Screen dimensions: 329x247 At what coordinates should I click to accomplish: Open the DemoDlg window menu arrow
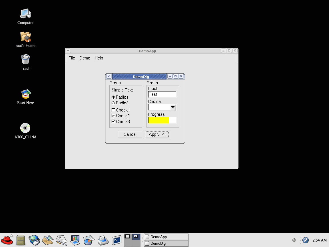point(109,76)
